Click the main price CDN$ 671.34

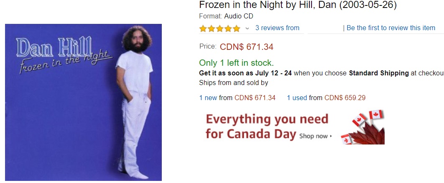click(x=247, y=47)
